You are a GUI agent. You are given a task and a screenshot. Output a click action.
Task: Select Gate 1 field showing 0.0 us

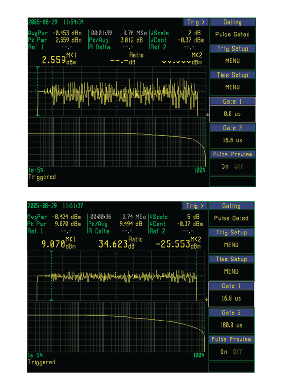(x=232, y=113)
